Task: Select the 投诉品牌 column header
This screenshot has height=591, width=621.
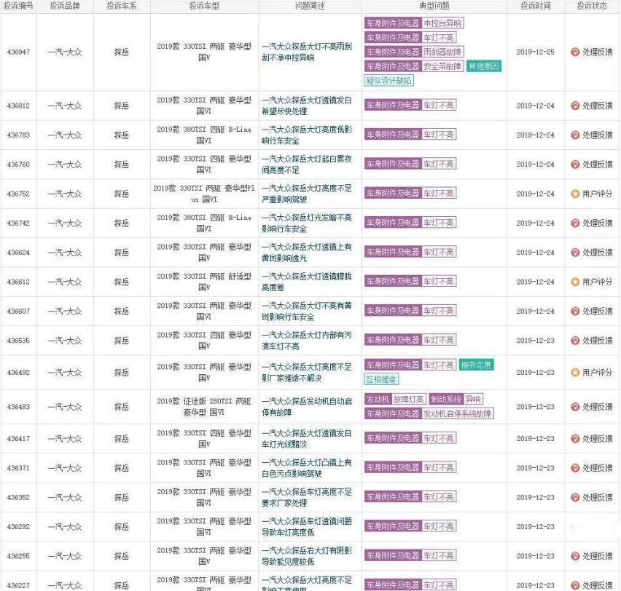Action: click(x=65, y=6)
